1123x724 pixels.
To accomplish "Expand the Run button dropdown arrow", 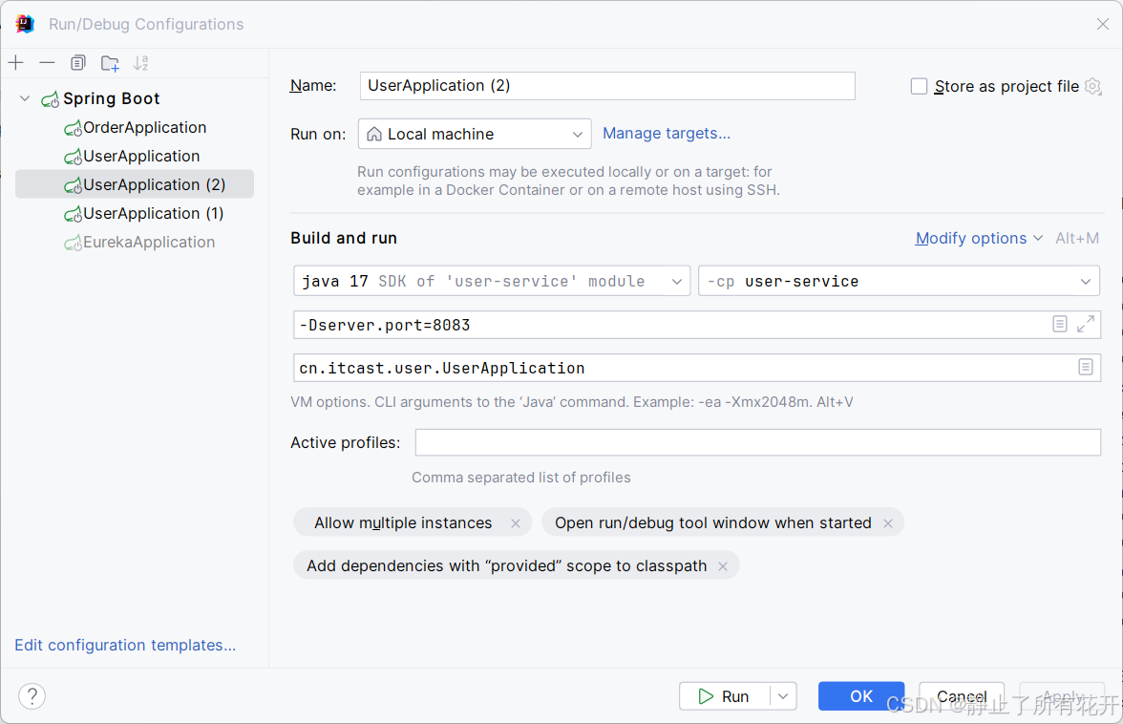I will coord(783,696).
